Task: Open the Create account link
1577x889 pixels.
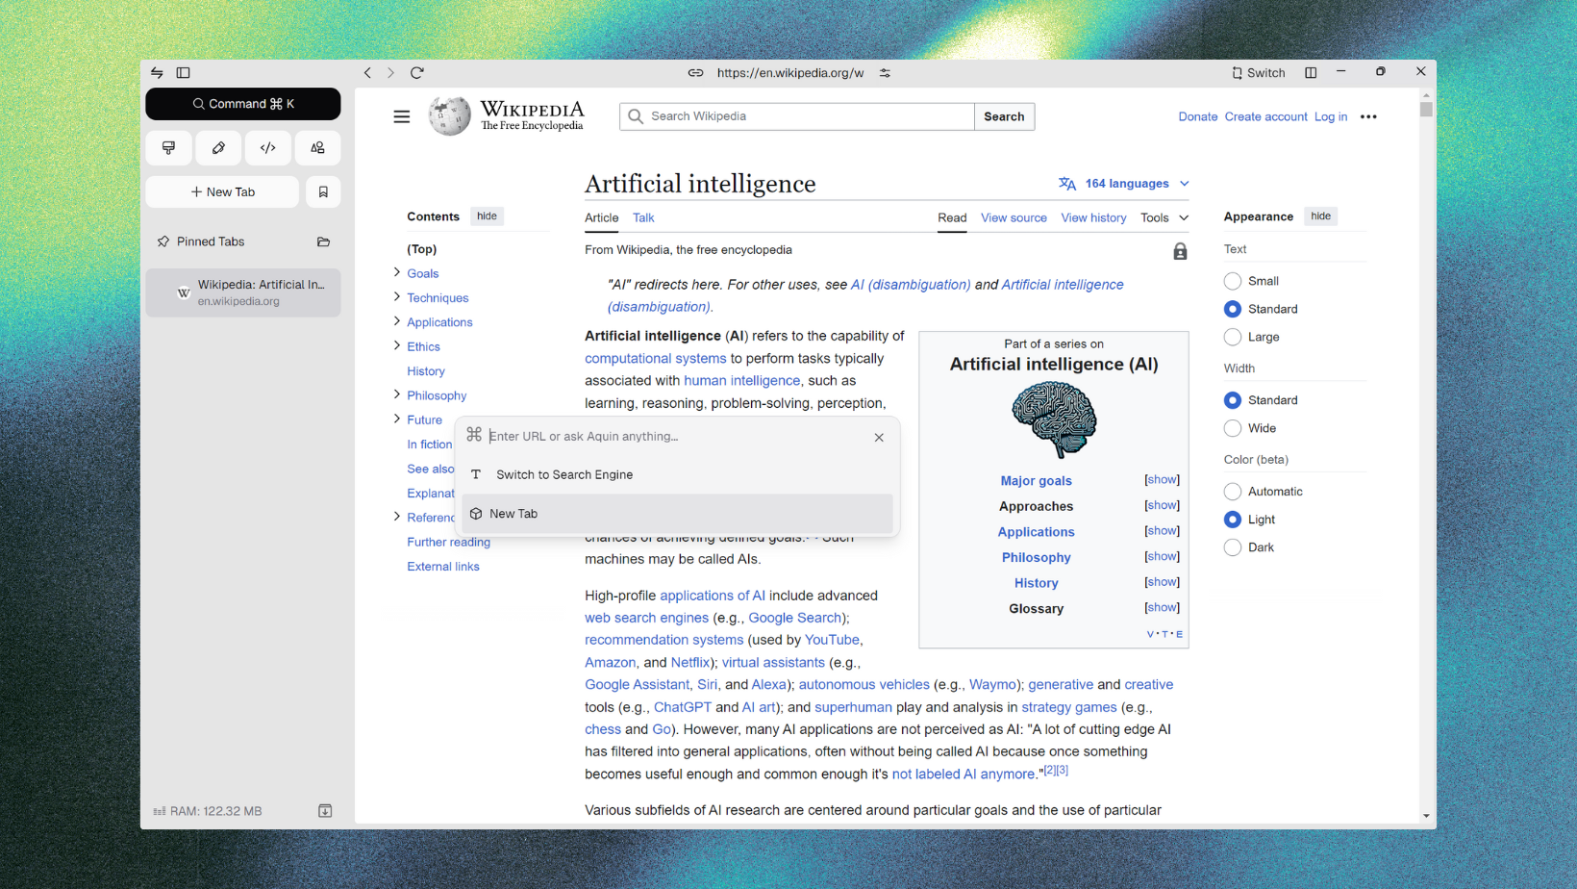Action: tap(1265, 116)
